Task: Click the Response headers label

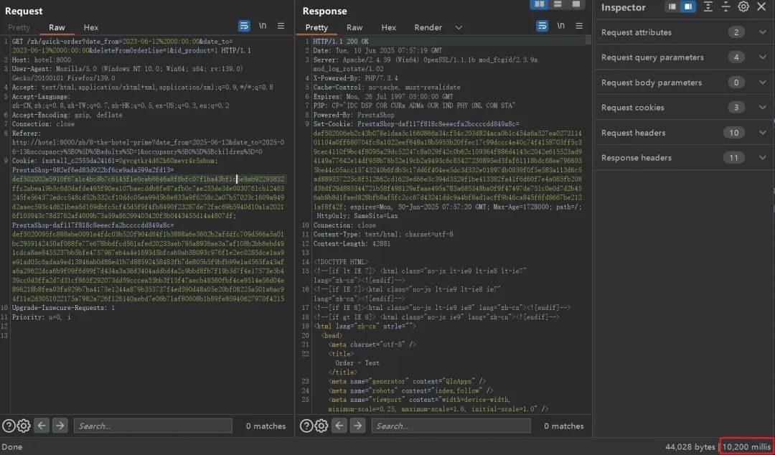Action: [x=636, y=158]
